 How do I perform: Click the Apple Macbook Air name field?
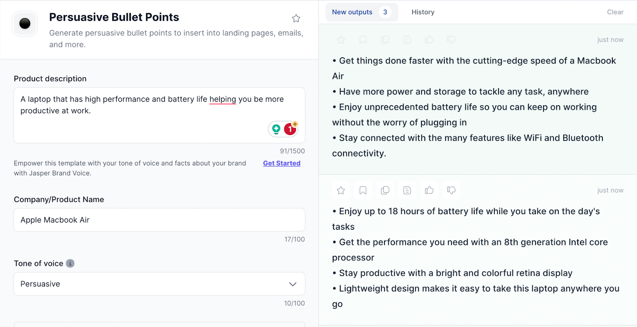point(159,220)
